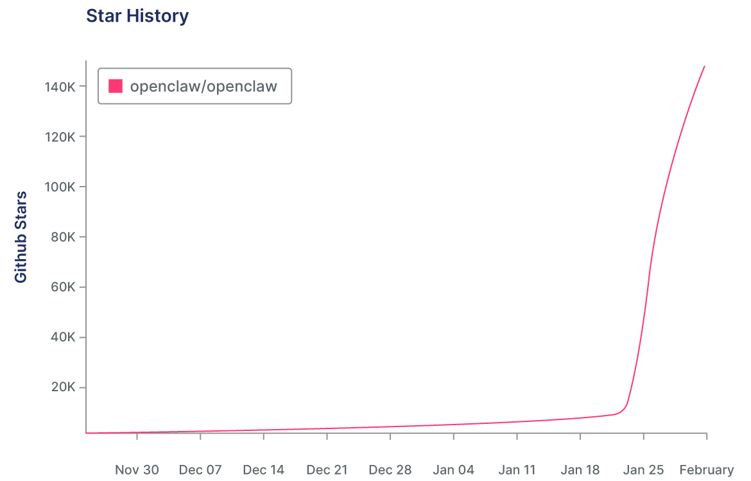This screenshot has height=481, width=751.
Task: Select the Dec 21 date label
Action: point(327,469)
